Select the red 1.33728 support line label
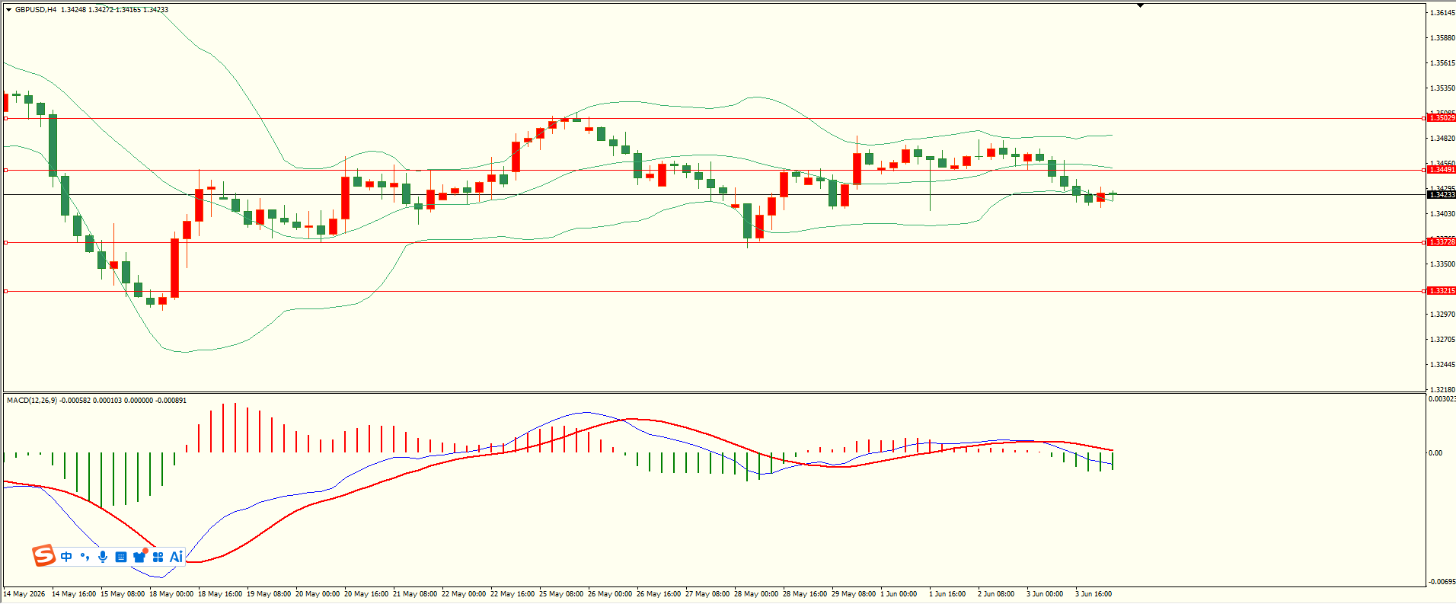 tap(1441, 242)
